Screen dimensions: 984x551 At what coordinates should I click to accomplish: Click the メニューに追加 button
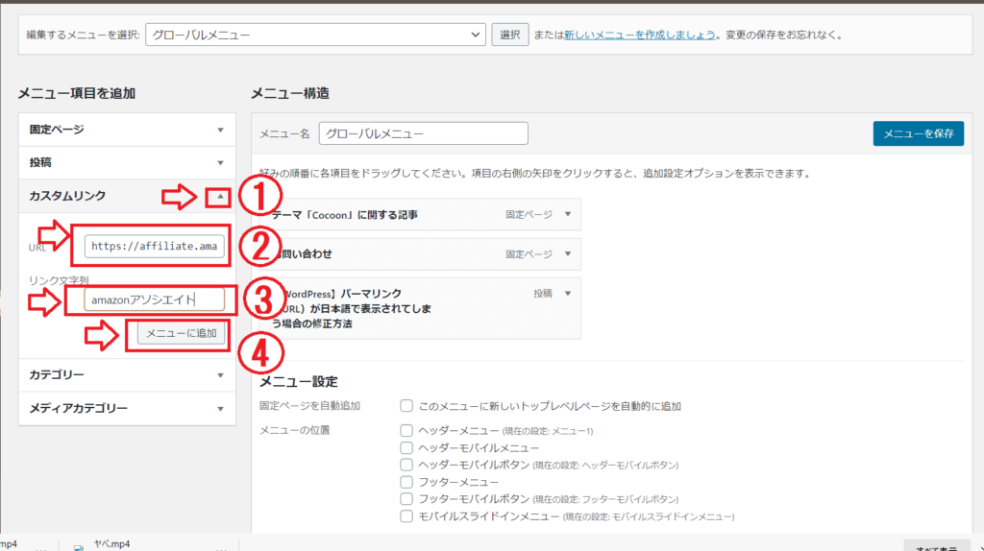coord(182,333)
